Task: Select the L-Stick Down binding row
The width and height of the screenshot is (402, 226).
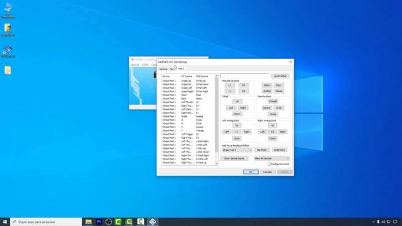Action: coord(188,152)
